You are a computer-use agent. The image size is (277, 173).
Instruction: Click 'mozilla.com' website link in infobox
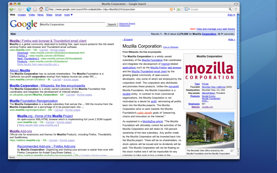click(207, 107)
